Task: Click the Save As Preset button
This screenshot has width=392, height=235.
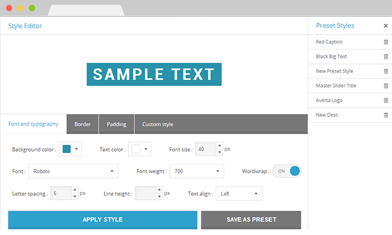Action: tap(251, 219)
